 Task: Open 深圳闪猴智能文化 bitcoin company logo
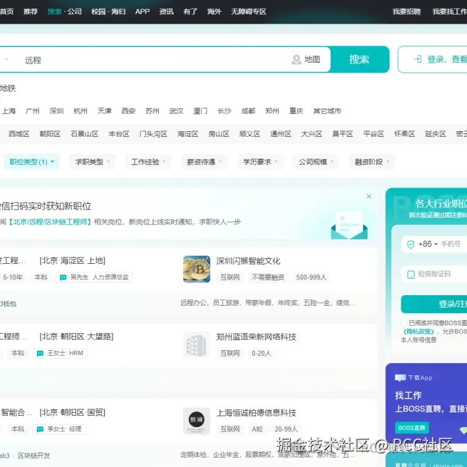(x=196, y=269)
